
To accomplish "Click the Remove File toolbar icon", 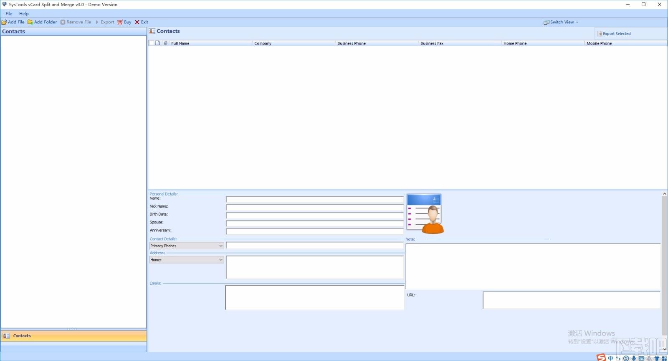I will pos(63,22).
